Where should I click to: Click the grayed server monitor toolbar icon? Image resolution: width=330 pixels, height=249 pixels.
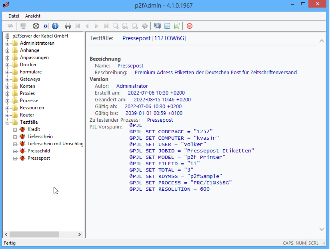tap(23, 26)
